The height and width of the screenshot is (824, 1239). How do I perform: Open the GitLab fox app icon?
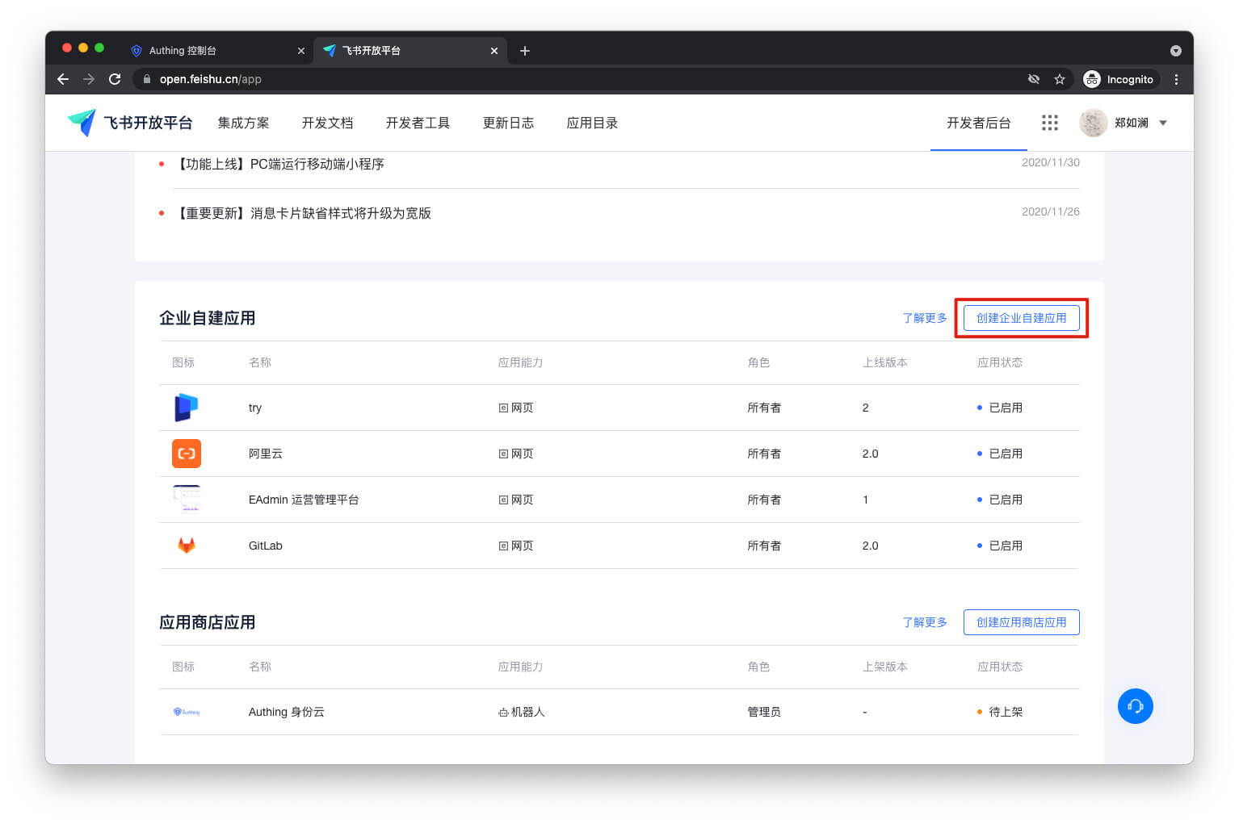(x=186, y=546)
